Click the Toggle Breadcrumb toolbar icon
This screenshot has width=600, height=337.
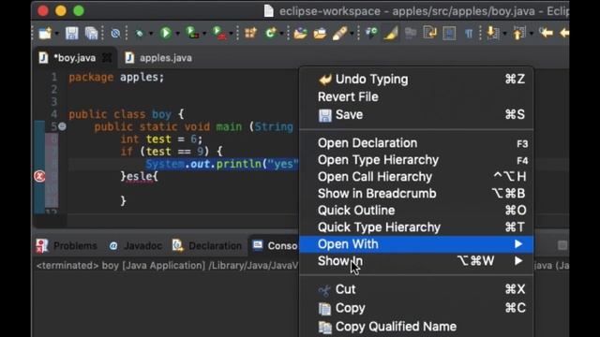371,34
